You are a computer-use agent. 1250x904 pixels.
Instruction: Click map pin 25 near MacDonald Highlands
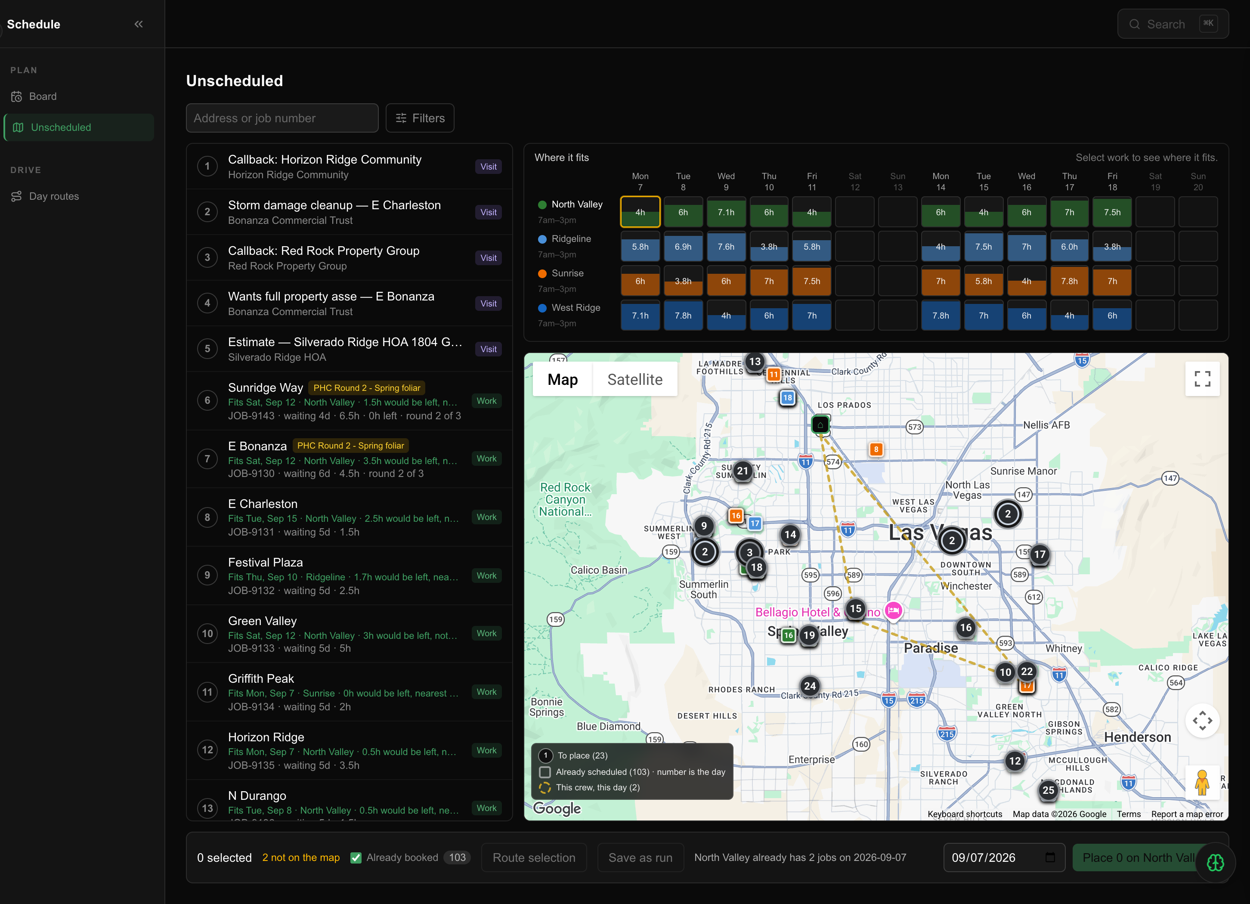[1048, 790]
